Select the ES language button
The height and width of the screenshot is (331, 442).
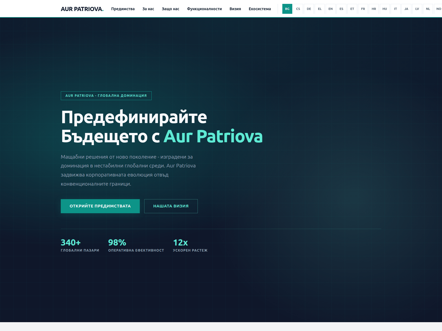click(x=341, y=9)
